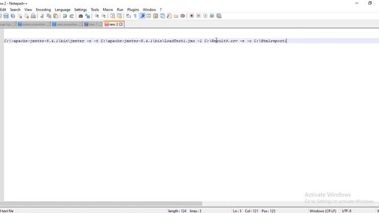Switch to the new 1 tab
The width and height of the screenshot is (379, 213).
pos(93,24)
